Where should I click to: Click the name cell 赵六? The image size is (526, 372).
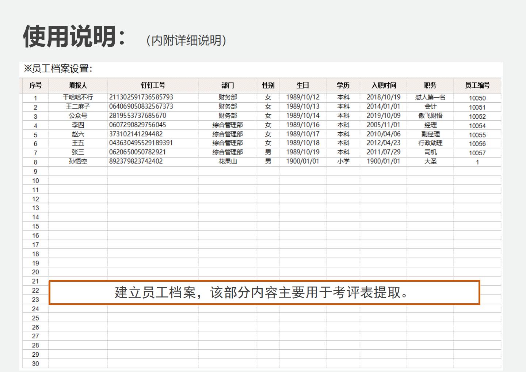[x=78, y=134]
